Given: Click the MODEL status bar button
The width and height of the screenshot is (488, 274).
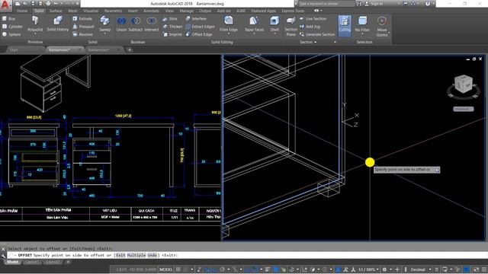Looking at the screenshot, I should 166,269.
